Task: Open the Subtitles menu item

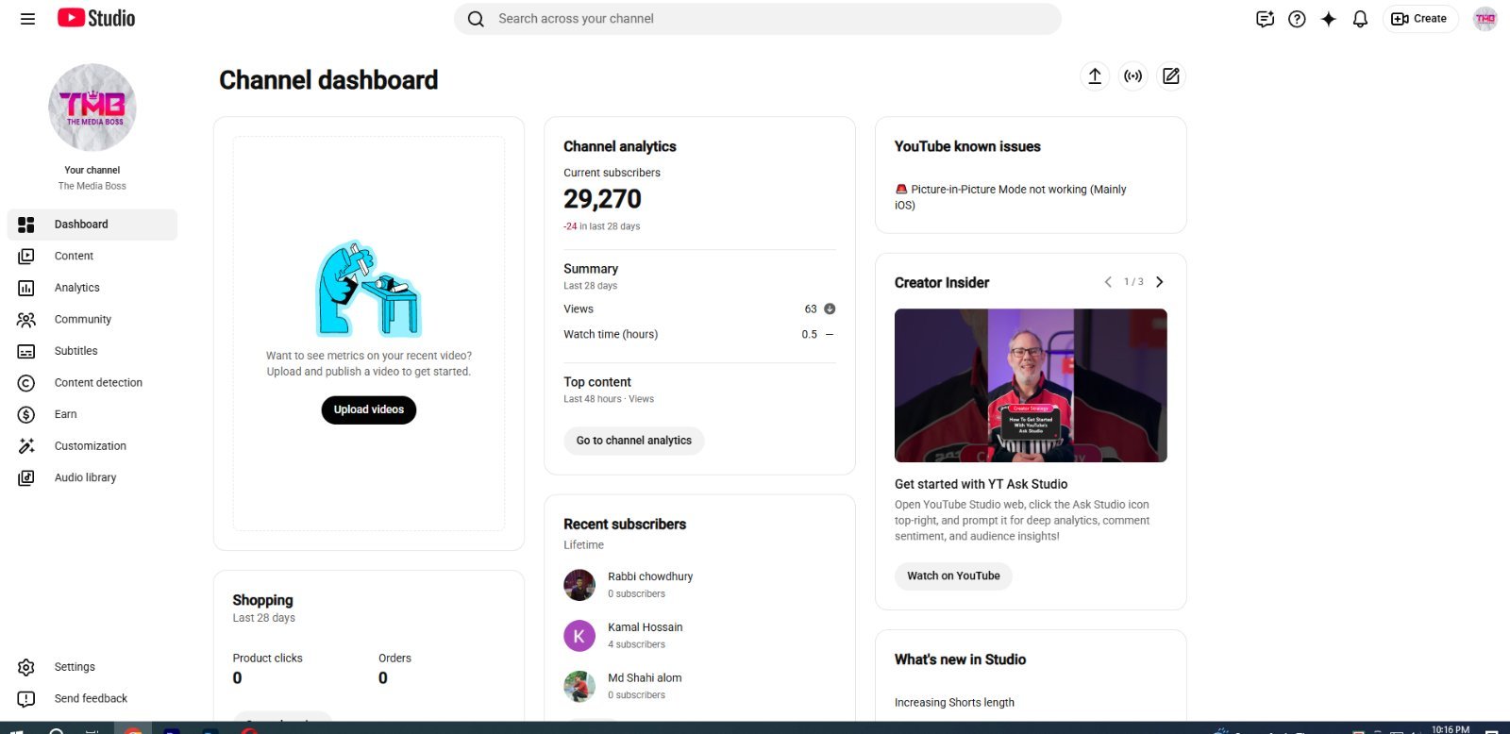Action: click(92, 351)
